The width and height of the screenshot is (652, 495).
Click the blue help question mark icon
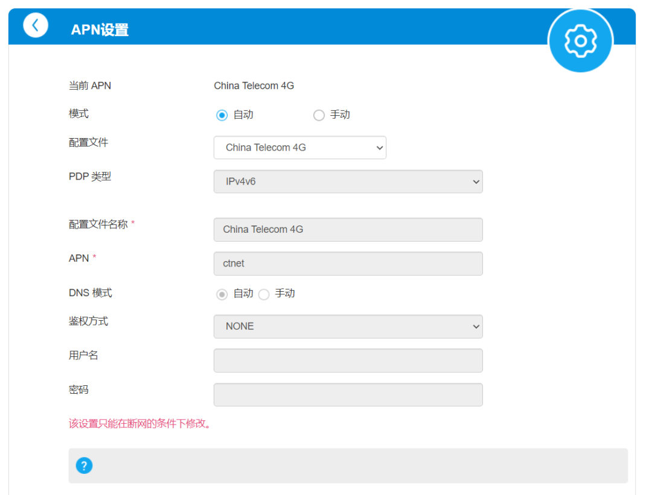tap(84, 465)
